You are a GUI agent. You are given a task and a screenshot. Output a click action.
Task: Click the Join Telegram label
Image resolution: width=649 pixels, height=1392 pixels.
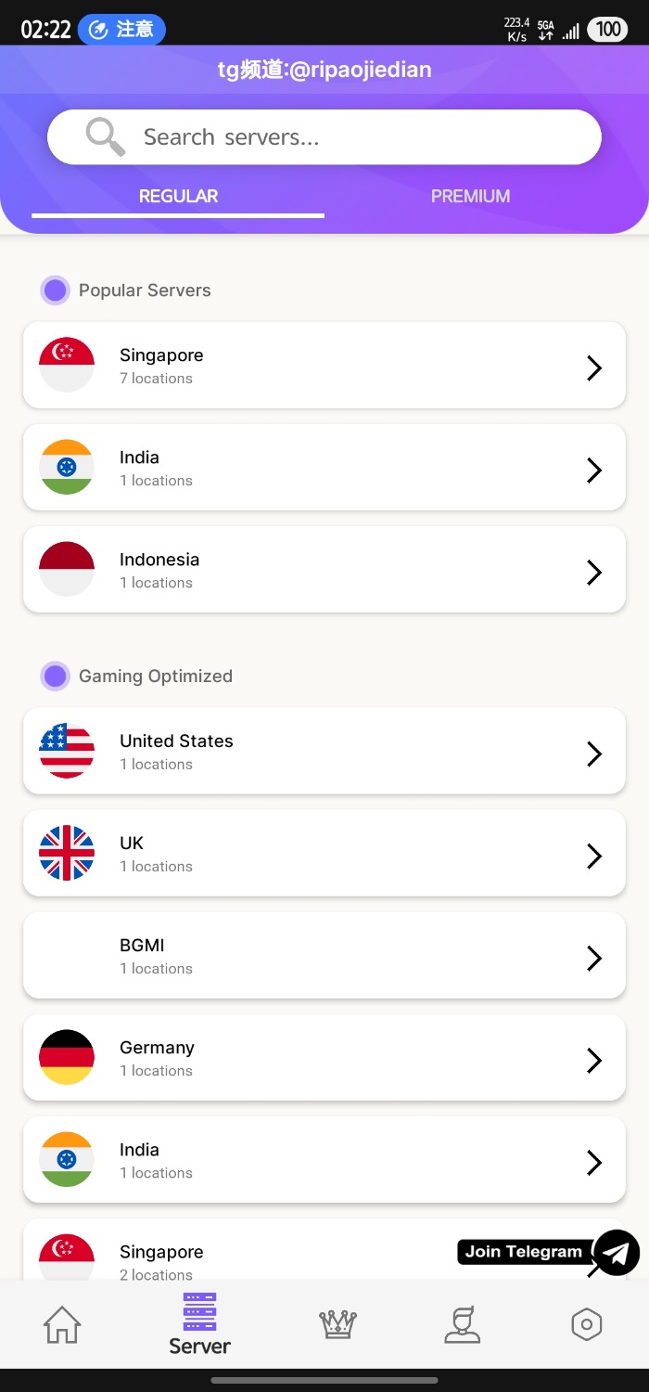pyautogui.click(x=524, y=1252)
